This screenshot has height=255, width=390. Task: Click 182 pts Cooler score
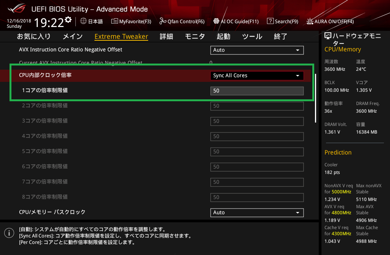click(x=332, y=172)
